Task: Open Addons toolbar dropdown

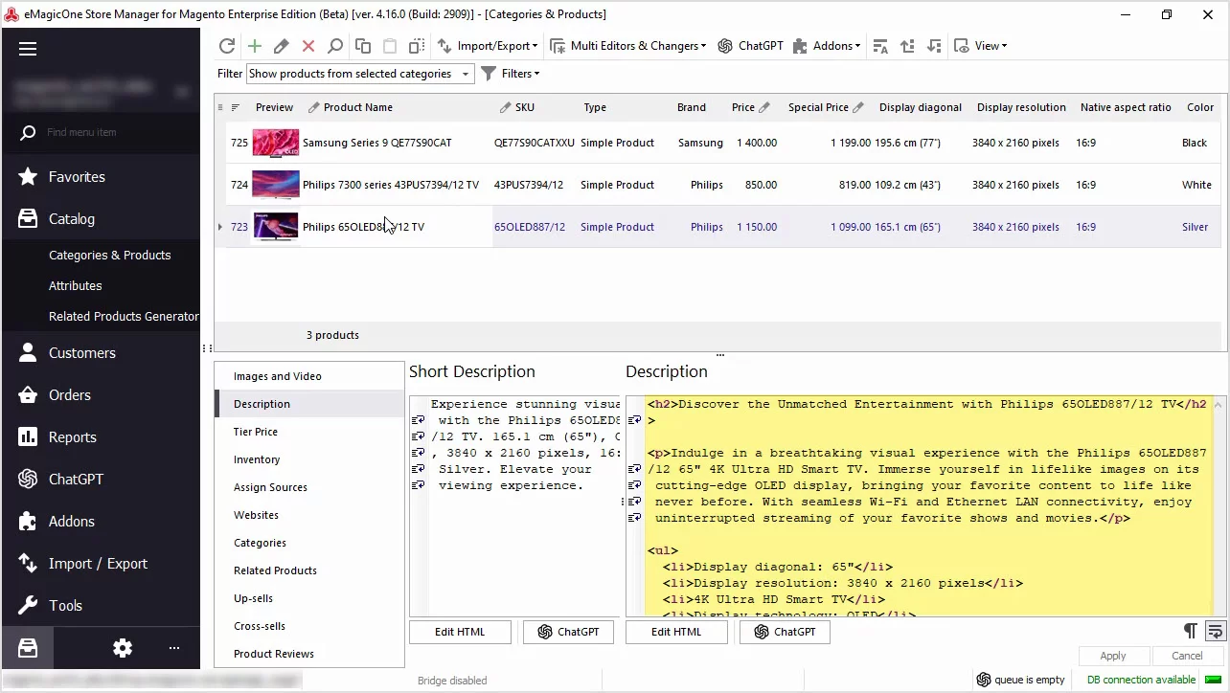Action: [x=827, y=46]
